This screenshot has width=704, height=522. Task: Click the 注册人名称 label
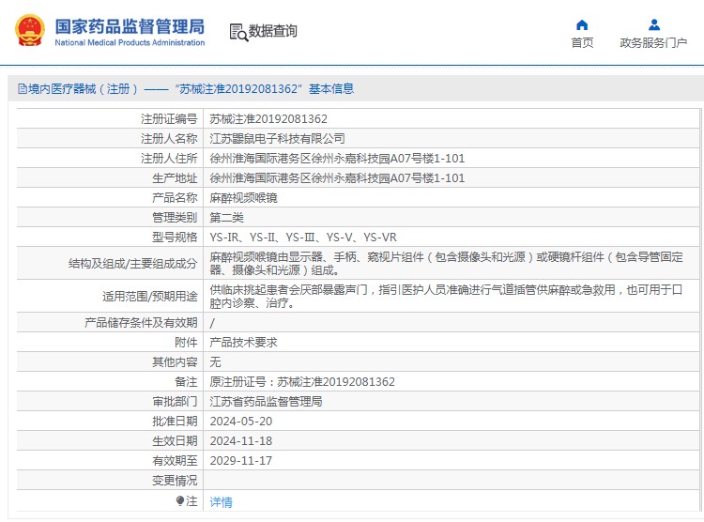[x=169, y=139]
